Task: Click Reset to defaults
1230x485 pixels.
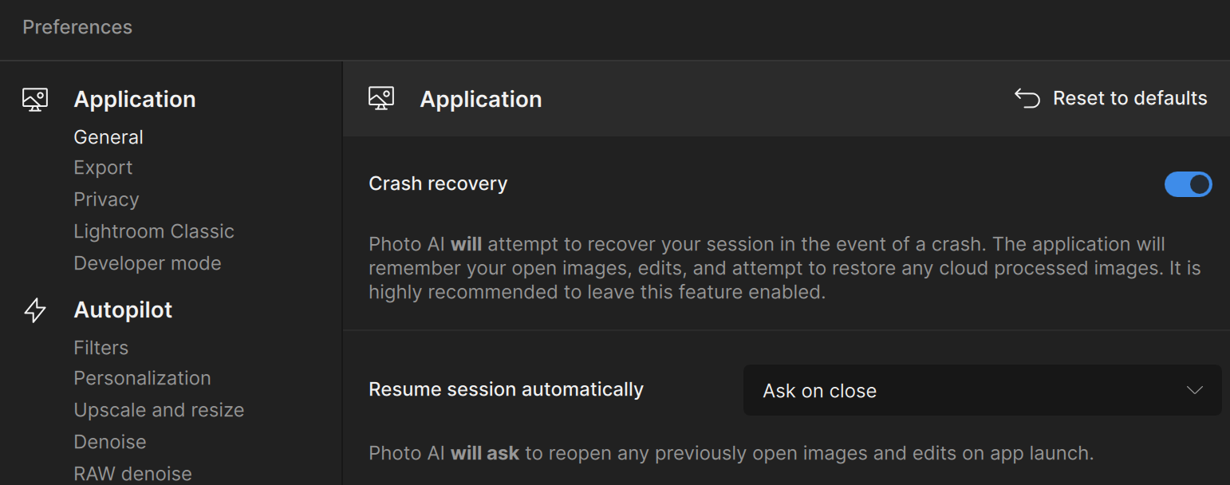Action: point(1130,97)
